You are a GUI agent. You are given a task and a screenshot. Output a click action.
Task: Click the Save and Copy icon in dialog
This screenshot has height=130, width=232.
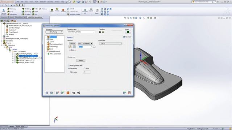51,93
